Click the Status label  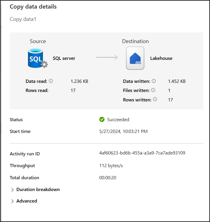[16, 120]
